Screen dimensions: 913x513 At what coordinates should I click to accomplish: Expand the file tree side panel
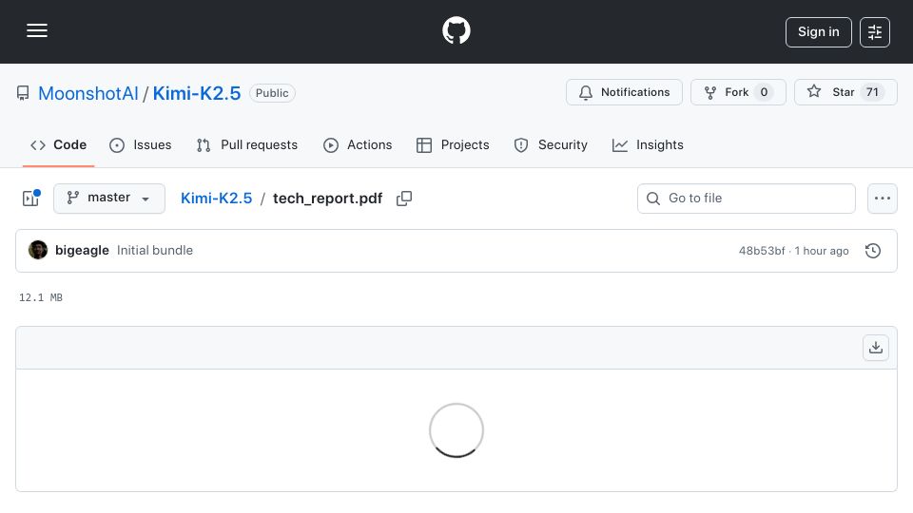(30, 199)
